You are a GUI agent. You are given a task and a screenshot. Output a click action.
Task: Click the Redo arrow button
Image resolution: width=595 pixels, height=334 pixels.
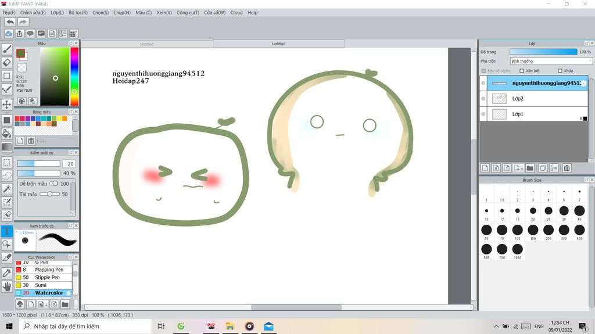point(23,22)
